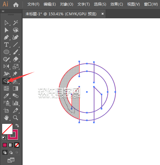Activate the Shape Builder tool
The width and height of the screenshot is (160, 165).
(6, 81)
